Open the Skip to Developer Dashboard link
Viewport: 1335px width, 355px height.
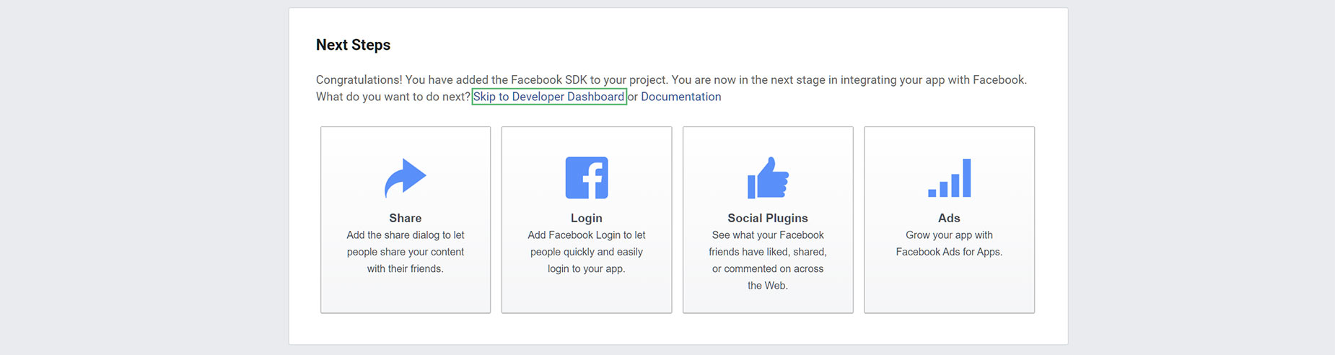pos(548,97)
